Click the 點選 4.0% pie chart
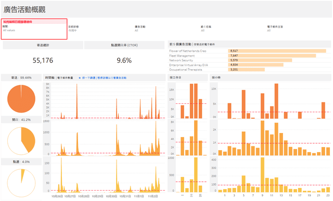The image size is (333, 201). [21, 183]
